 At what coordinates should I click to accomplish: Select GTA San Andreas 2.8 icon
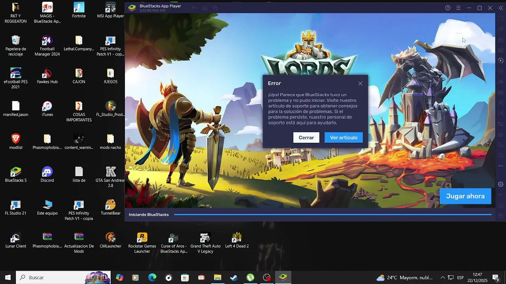(x=111, y=177)
